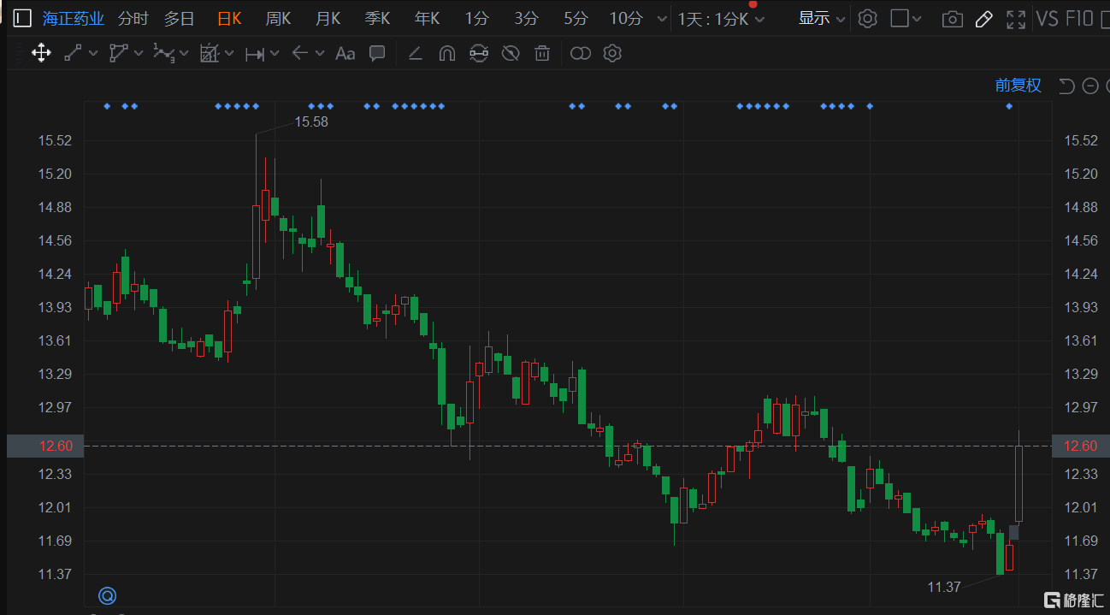Switch to the 10分 period tab
Image resolution: width=1110 pixels, height=615 pixels.
point(626,19)
